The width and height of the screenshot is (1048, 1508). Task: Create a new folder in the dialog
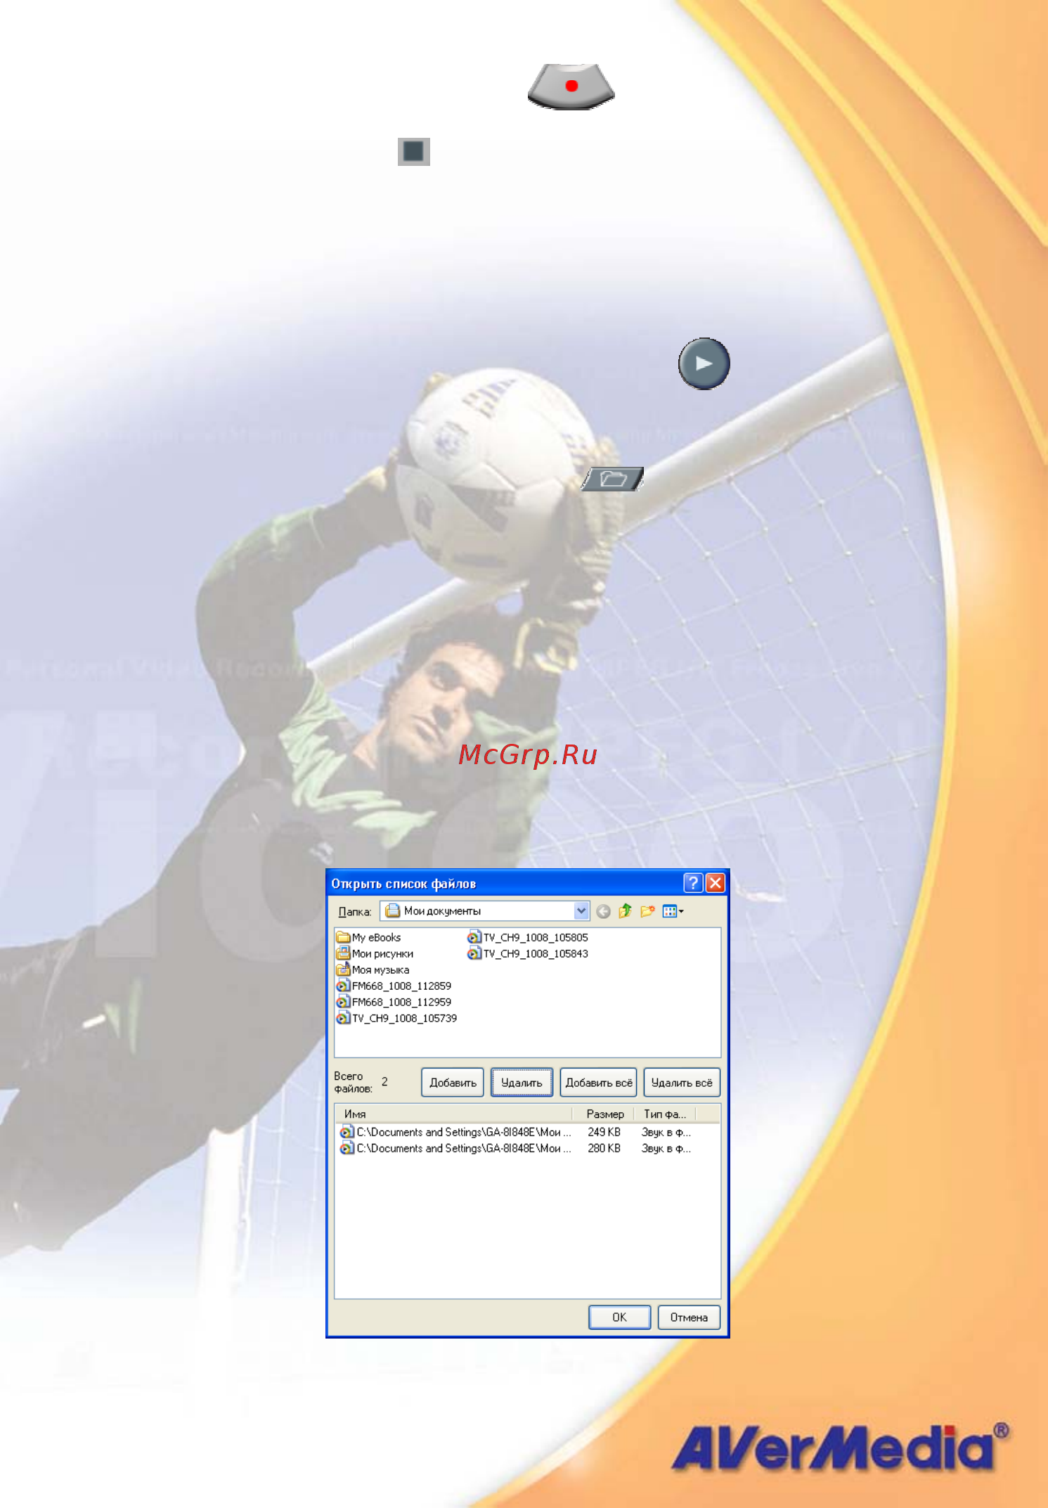pyautogui.click(x=647, y=912)
